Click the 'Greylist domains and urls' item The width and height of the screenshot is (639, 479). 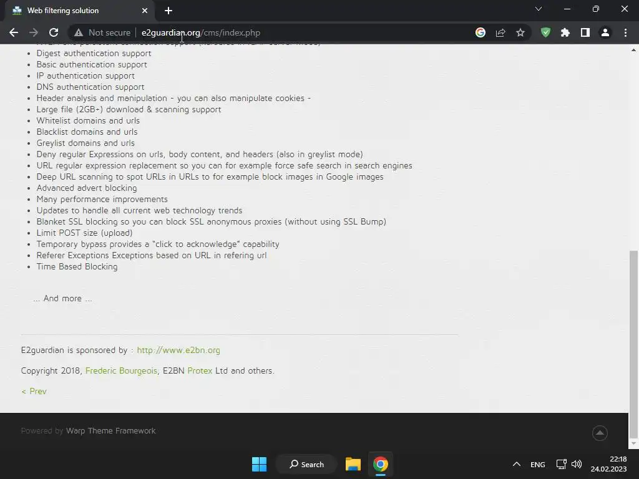point(85,143)
